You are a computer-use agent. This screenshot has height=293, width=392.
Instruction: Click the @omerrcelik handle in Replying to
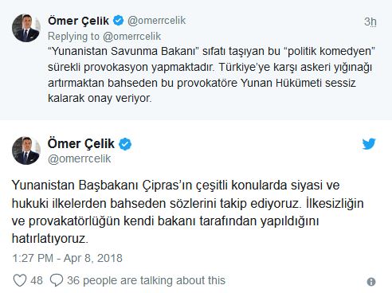131,37
